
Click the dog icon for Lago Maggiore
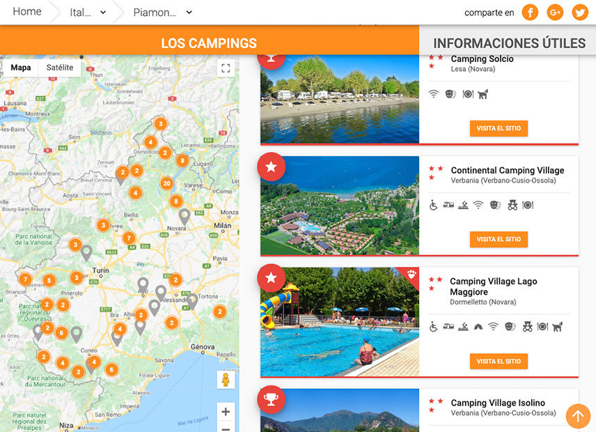557,327
